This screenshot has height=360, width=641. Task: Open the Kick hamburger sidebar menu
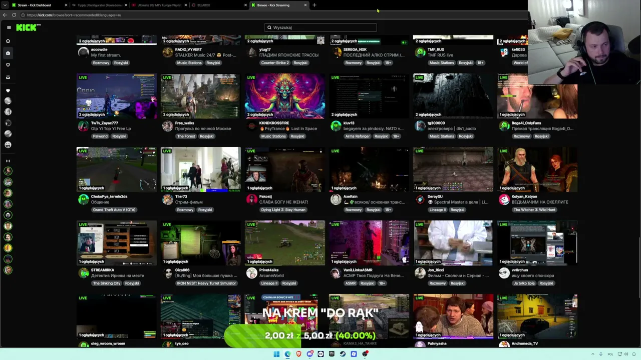(x=9, y=27)
